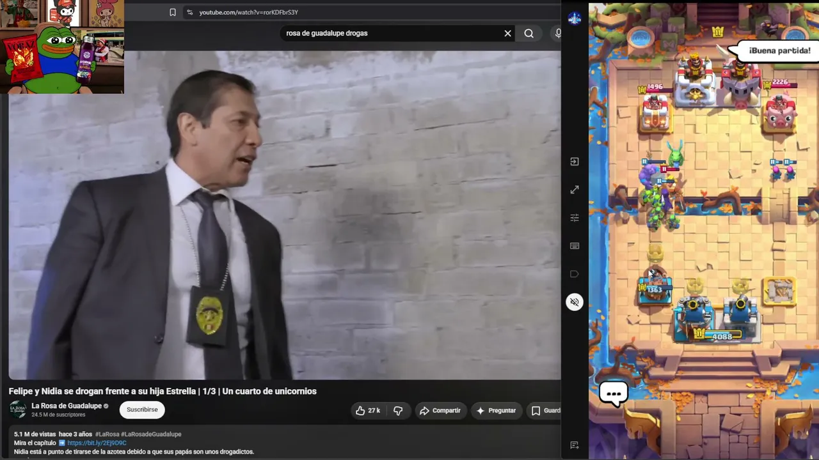Image resolution: width=819 pixels, height=460 pixels.
Task: Click the green rabbit troop on the arena
Action: pos(676,155)
